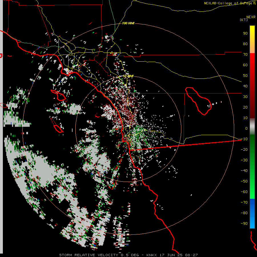Screen dimensions: 257x257
Task: Click the -50 value on the velocity scale
Action: pyautogui.click(x=244, y=181)
